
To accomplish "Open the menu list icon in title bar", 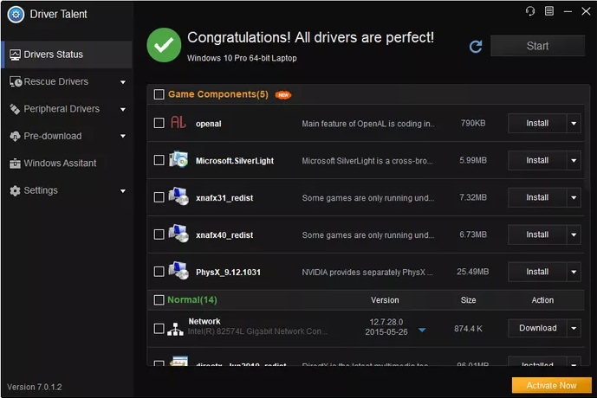I will [x=549, y=11].
